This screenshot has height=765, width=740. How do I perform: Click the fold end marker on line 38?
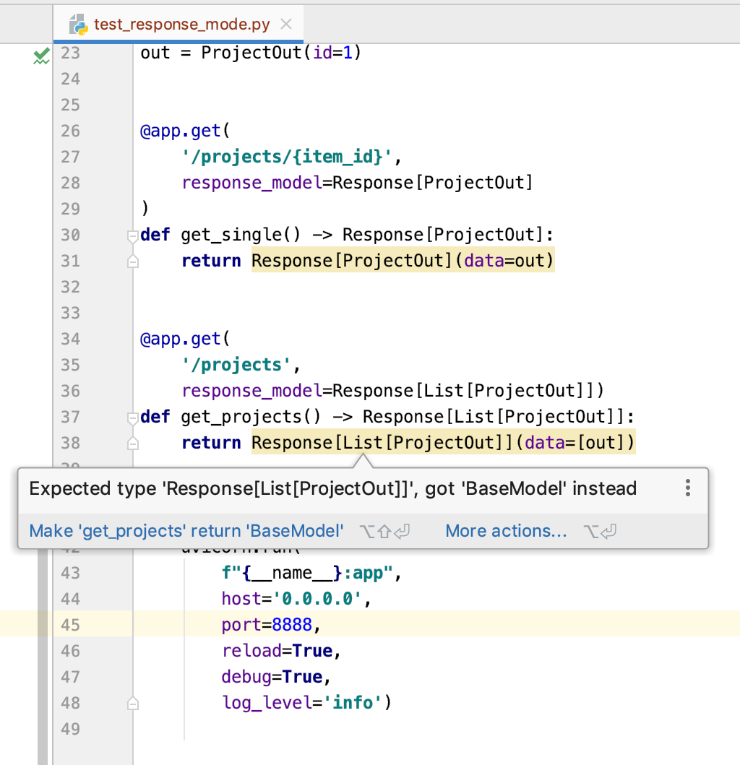point(133,444)
